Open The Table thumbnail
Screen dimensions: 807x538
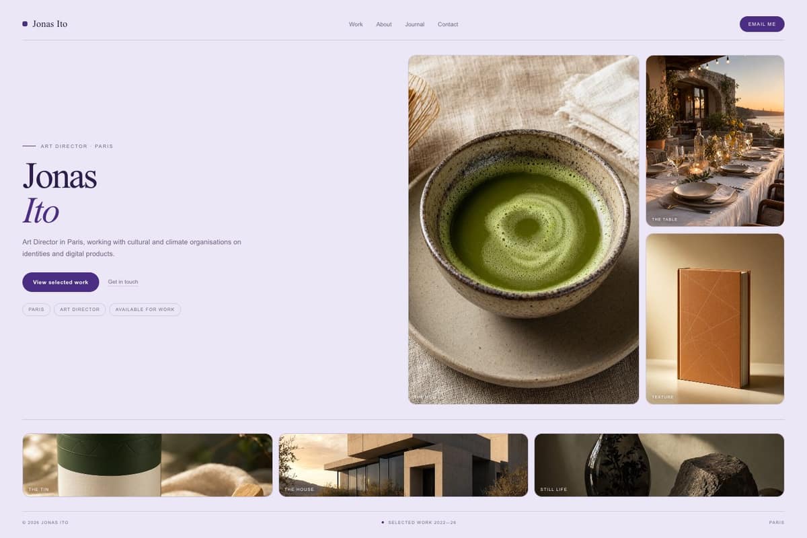click(715, 141)
